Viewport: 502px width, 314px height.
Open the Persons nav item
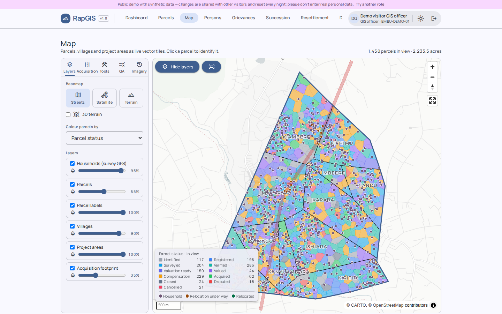click(213, 18)
